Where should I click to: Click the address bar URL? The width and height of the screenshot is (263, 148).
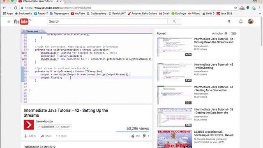58,8
